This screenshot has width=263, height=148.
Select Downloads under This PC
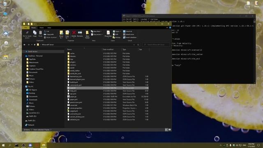(x=33, y=99)
